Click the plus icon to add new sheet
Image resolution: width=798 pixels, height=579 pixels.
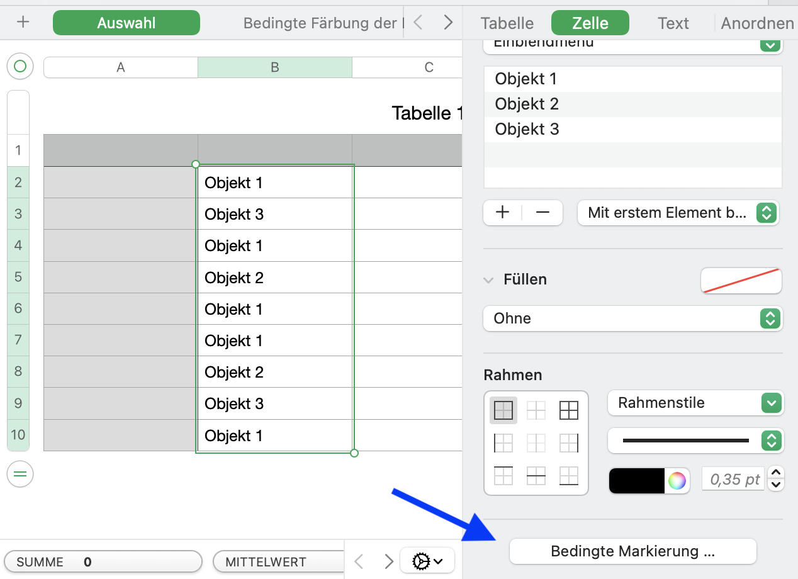tap(23, 23)
